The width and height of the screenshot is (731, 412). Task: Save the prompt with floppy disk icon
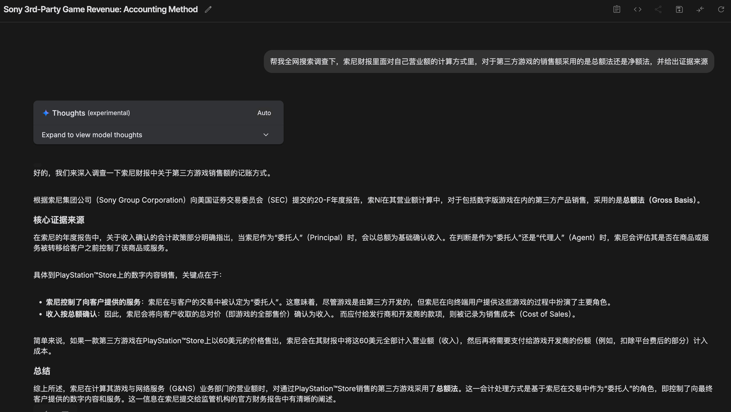679,9
